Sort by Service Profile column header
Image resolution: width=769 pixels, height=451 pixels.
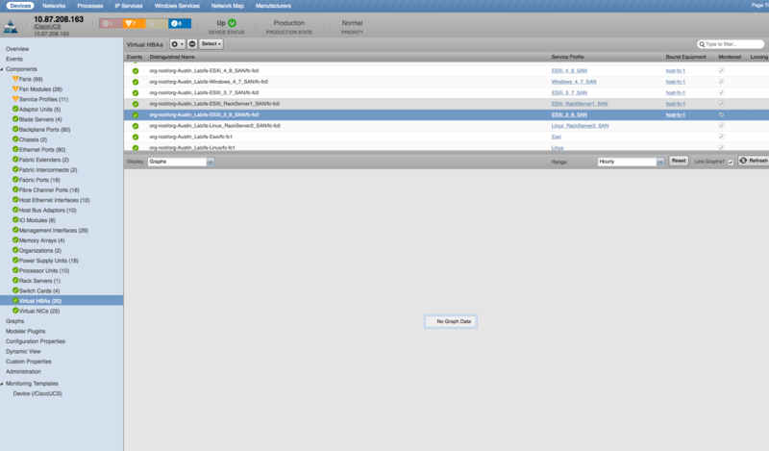[567, 57]
